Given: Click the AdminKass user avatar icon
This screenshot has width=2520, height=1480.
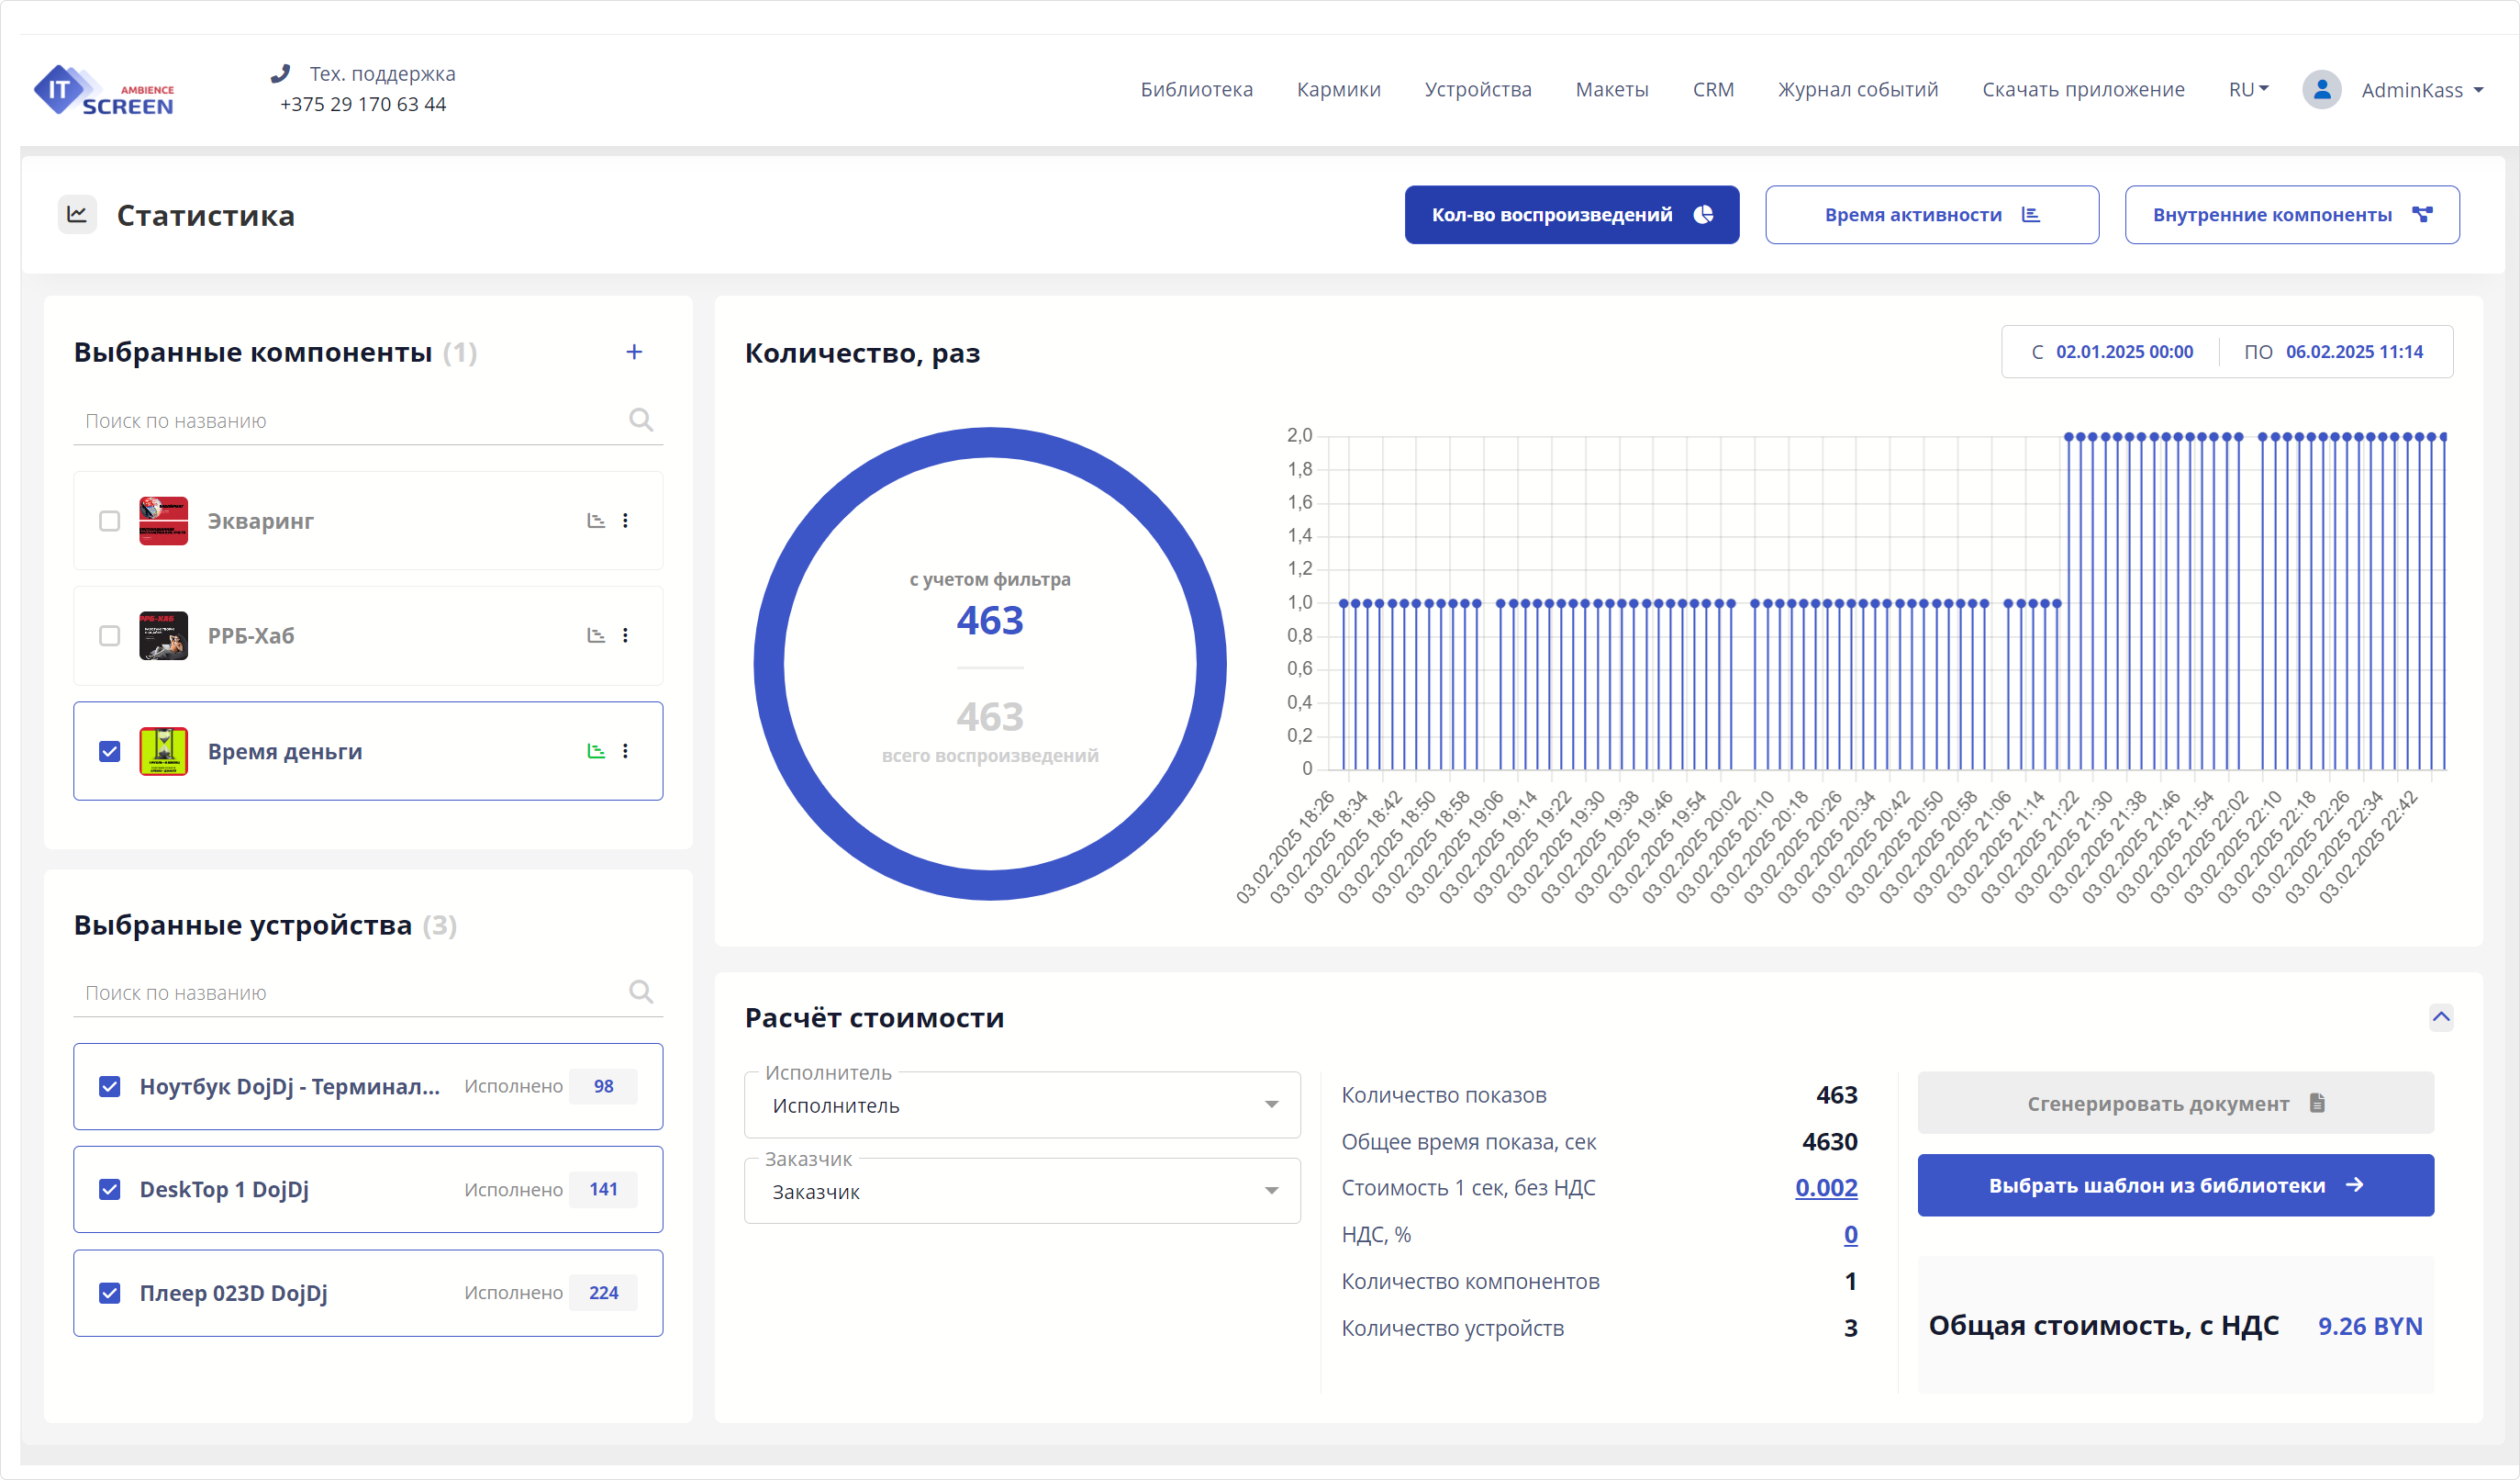Looking at the screenshot, I should (2321, 90).
